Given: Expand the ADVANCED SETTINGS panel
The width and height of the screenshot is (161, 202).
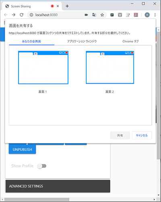Looking at the screenshot, I should click(x=58, y=186).
